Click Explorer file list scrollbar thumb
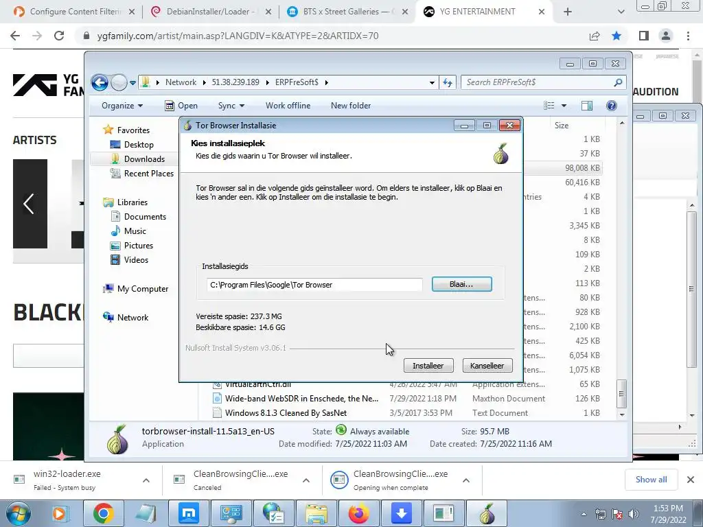 pyautogui.click(x=621, y=393)
